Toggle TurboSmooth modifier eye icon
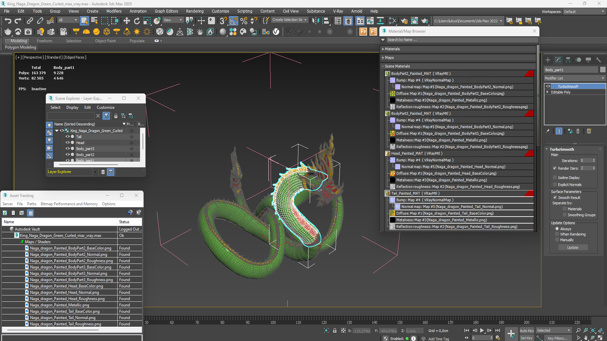 tap(548, 86)
